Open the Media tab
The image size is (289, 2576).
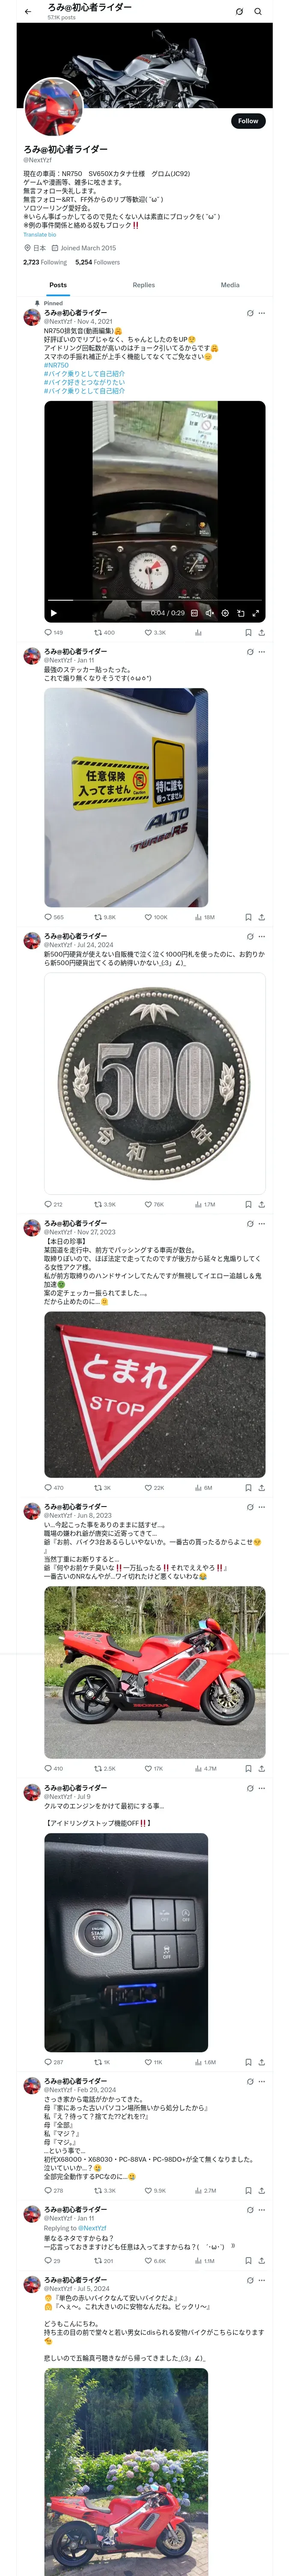tap(230, 285)
